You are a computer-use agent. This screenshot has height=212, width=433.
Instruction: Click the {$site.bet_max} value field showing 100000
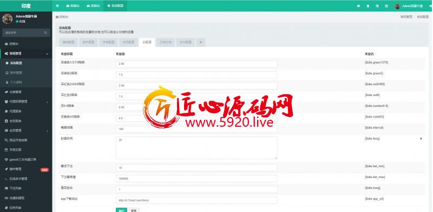click(196, 179)
